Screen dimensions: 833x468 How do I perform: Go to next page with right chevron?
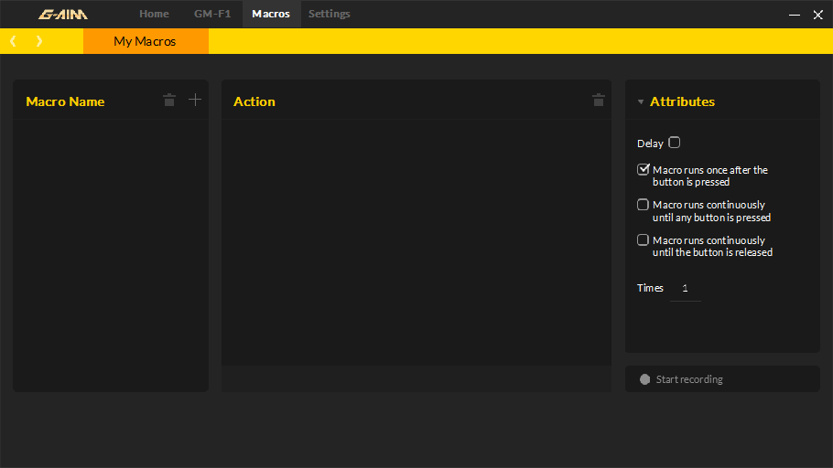38,41
